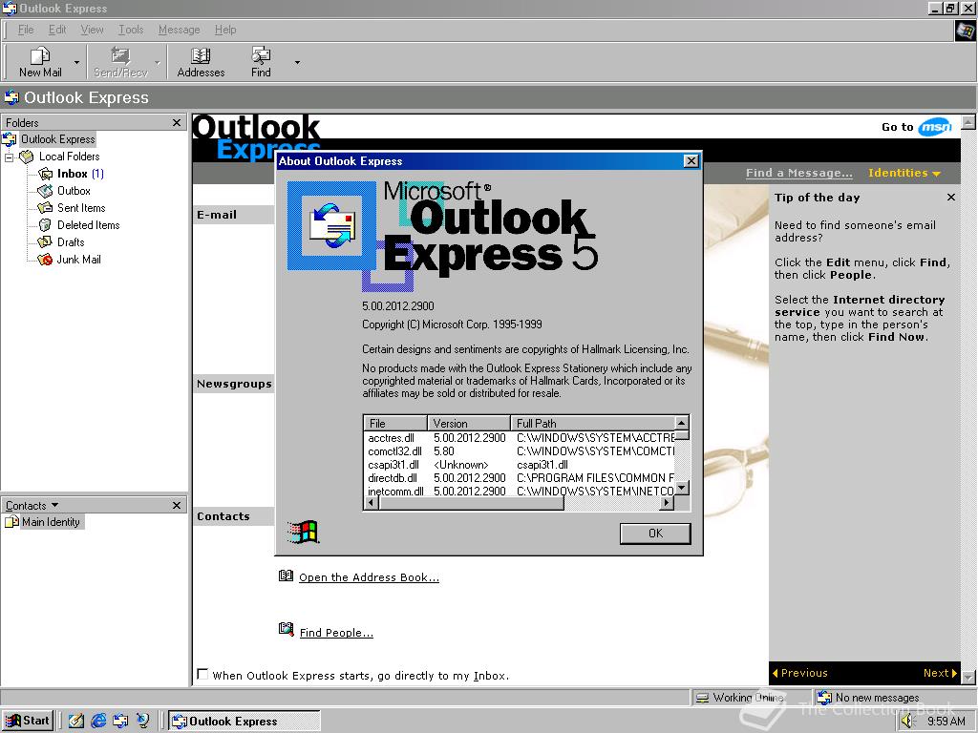Select the Local Folders icon

coord(26,157)
